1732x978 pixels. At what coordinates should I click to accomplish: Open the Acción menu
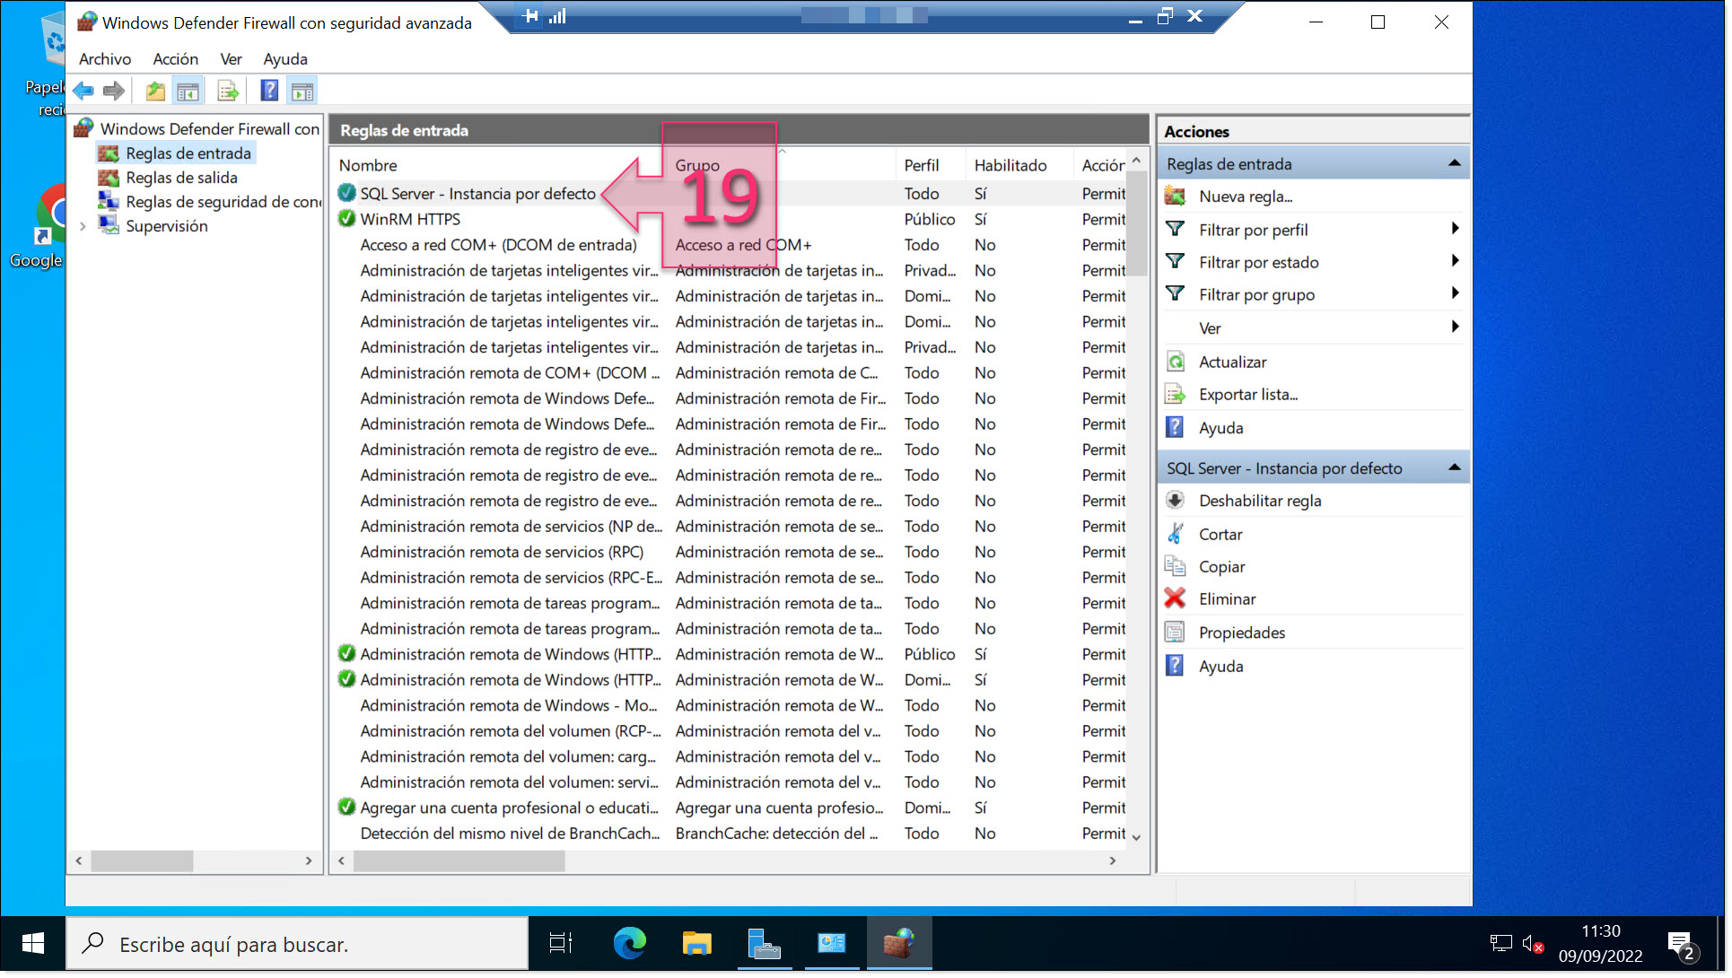[x=176, y=59]
